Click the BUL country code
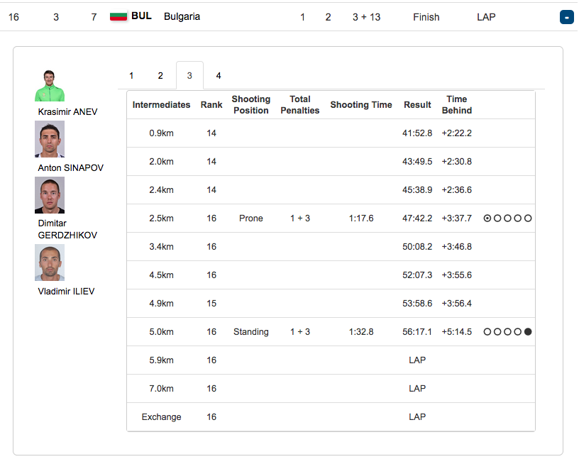This screenshot has width=579, height=464. coord(141,16)
